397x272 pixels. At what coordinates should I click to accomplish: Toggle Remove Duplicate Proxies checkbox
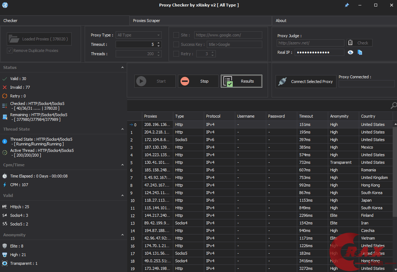(x=10, y=51)
